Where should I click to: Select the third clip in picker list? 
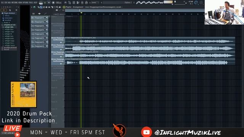pyautogui.click(x=40, y=26)
